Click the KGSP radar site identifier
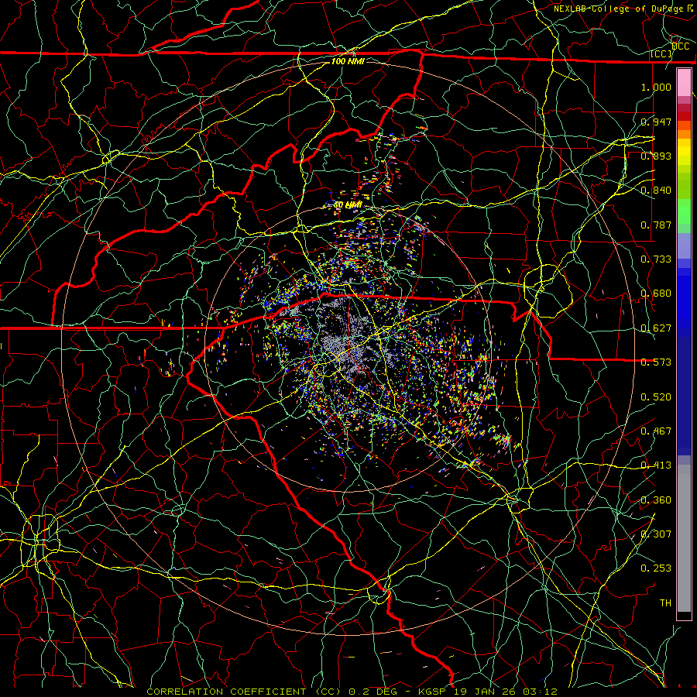The width and height of the screenshot is (697, 697). [x=434, y=692]
